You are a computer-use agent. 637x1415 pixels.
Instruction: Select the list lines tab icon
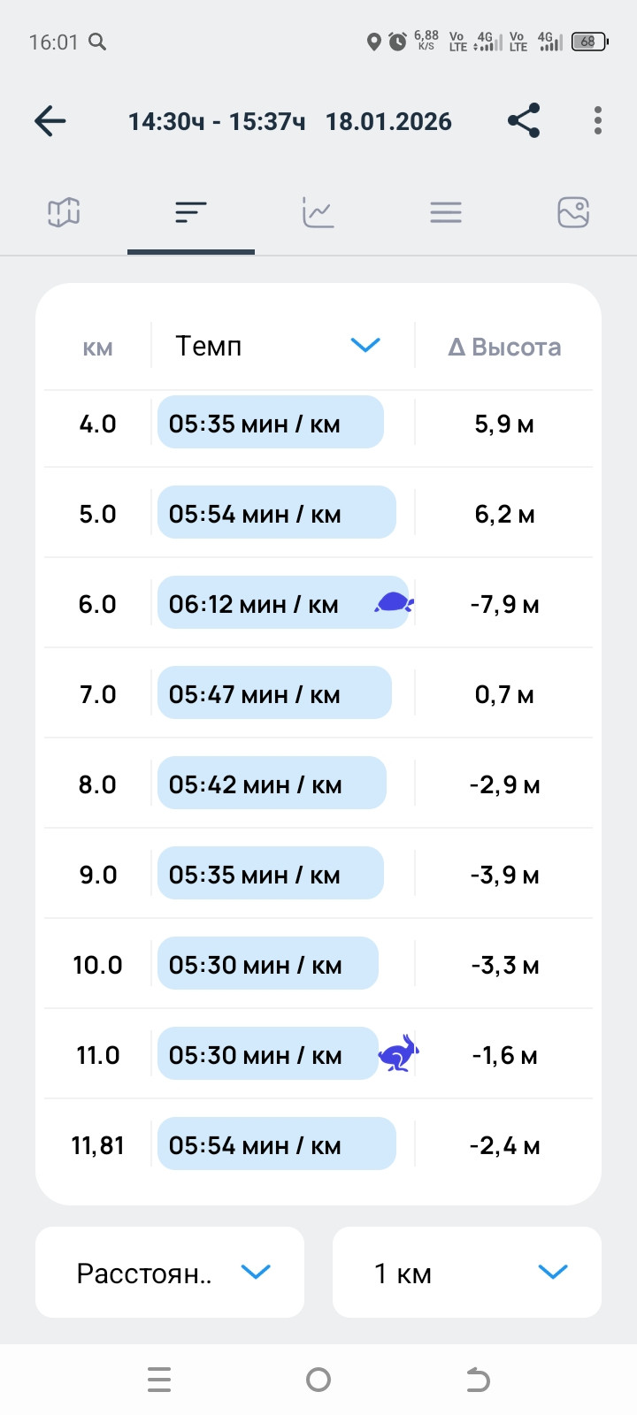point(446,212)
